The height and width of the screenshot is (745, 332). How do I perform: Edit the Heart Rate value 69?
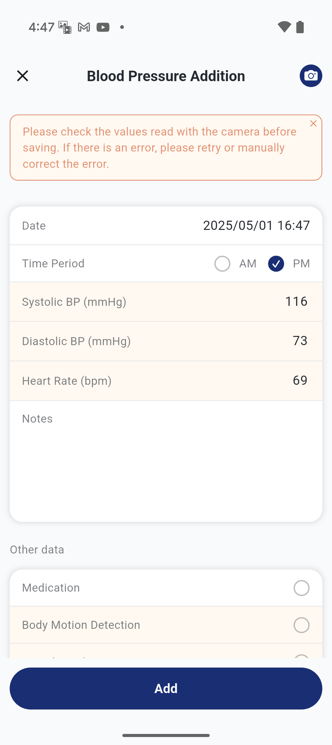tap(300, 380)
